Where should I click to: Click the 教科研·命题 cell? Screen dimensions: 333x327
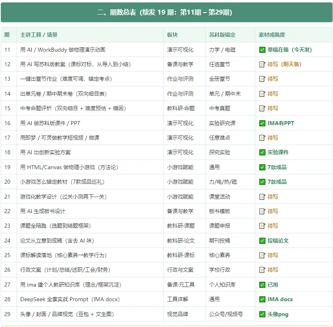[x=185, y=108]
